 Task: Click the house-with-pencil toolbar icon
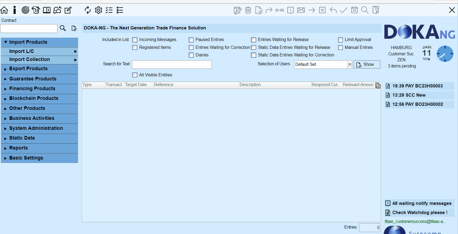(36, 10)
